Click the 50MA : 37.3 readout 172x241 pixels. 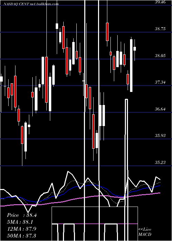point(21,235)
